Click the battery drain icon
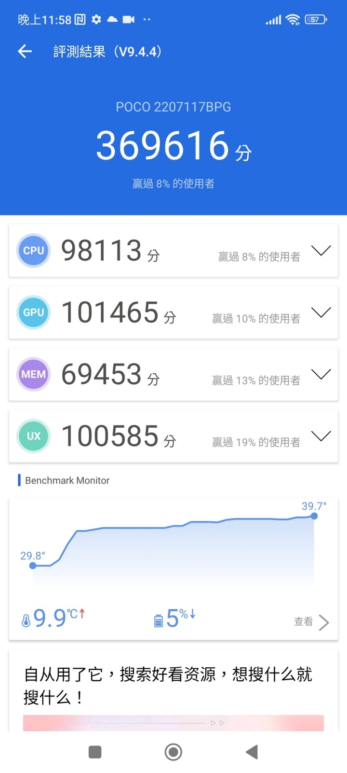This screenshot has height=773, width=347. (158, 621)
